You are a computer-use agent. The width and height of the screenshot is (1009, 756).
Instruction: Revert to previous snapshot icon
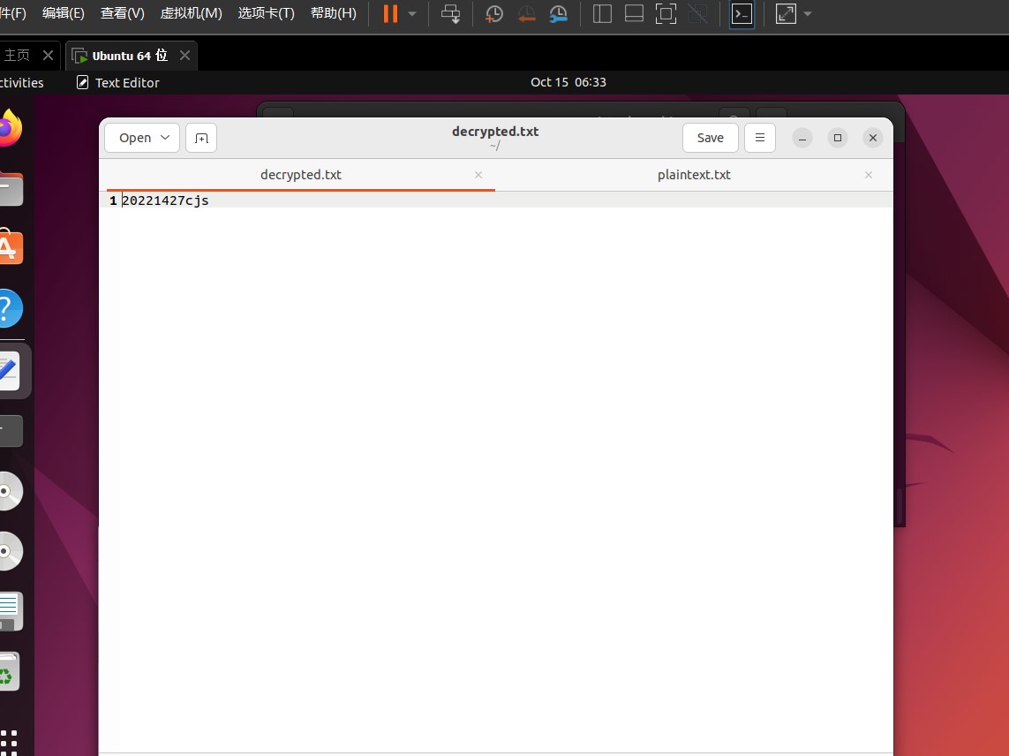click(x=526, y=13)
